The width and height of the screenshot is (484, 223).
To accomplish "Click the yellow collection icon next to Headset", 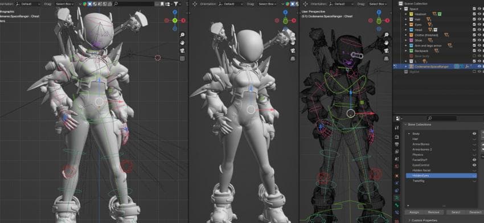I will [x=412, y=14].
